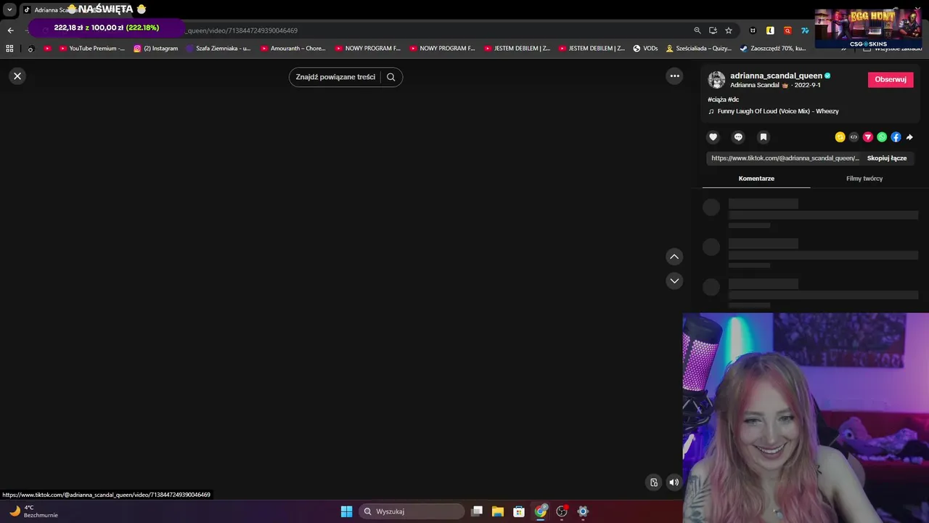
Task: Open the black cat-face extension icon
Action: click(753, 31)
